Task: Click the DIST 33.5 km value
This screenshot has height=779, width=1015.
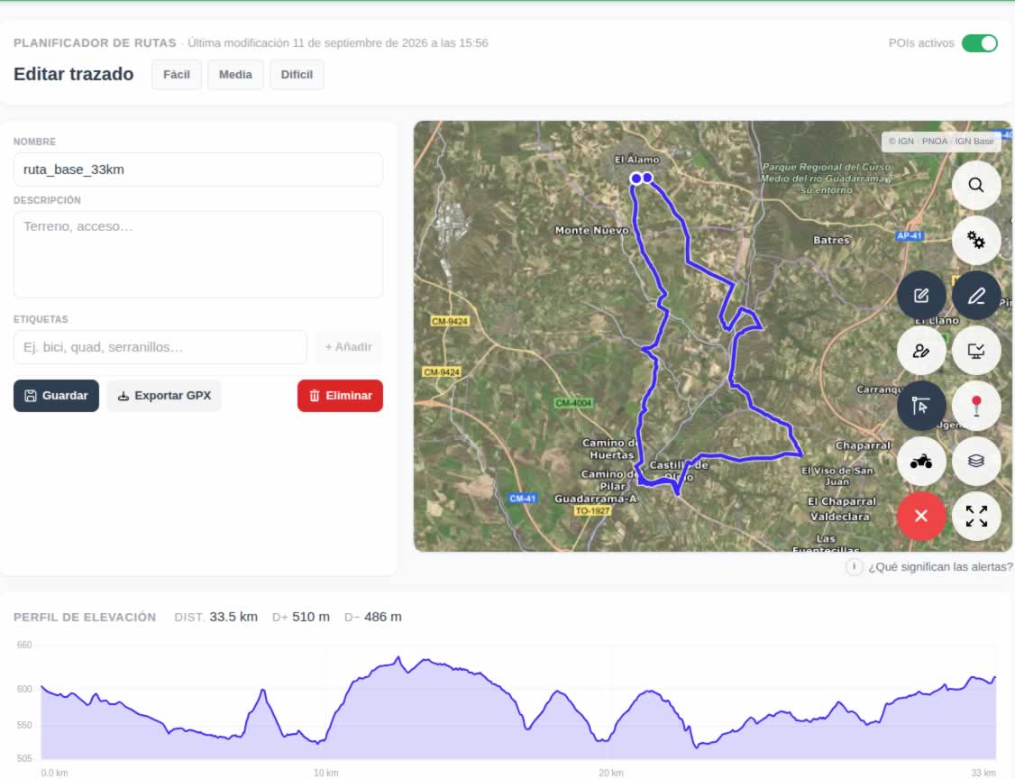Action: pyautogui.click(x=233, y=617)
